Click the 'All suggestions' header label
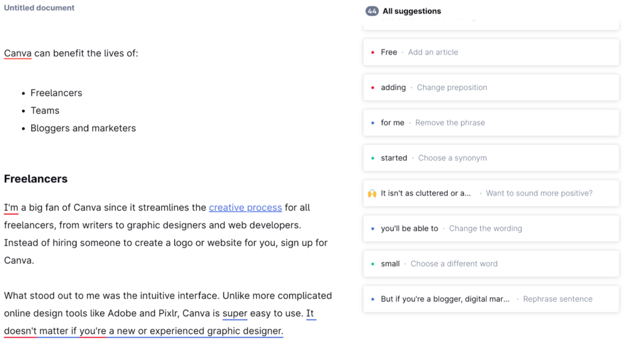628x356 pixels. point(412,11)
